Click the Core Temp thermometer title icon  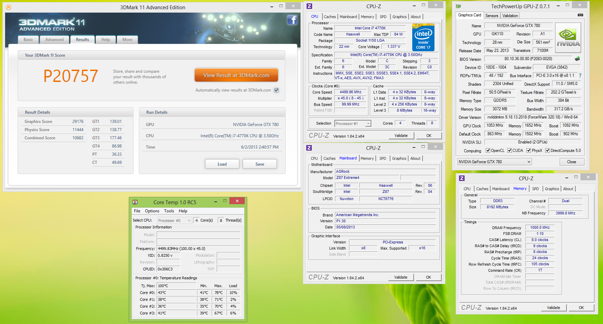click(135, 202)
